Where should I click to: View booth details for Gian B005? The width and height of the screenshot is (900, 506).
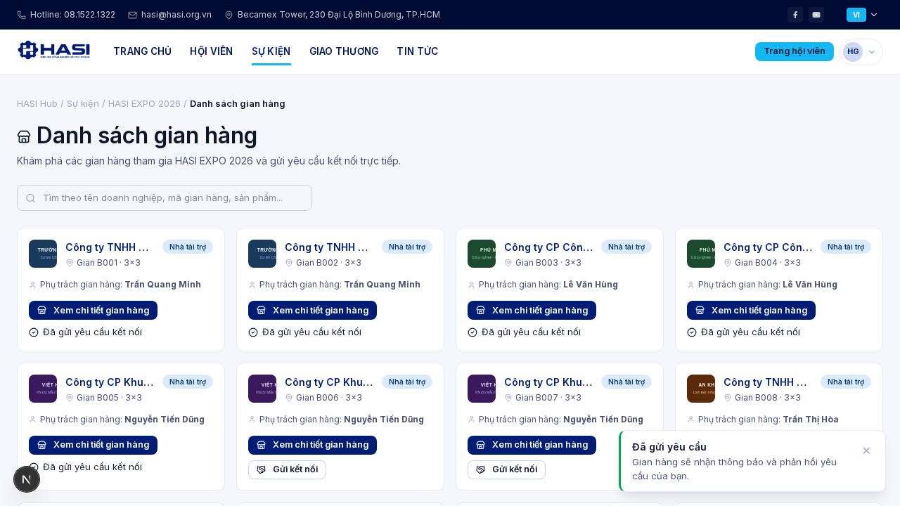click(x=93, y=445)
